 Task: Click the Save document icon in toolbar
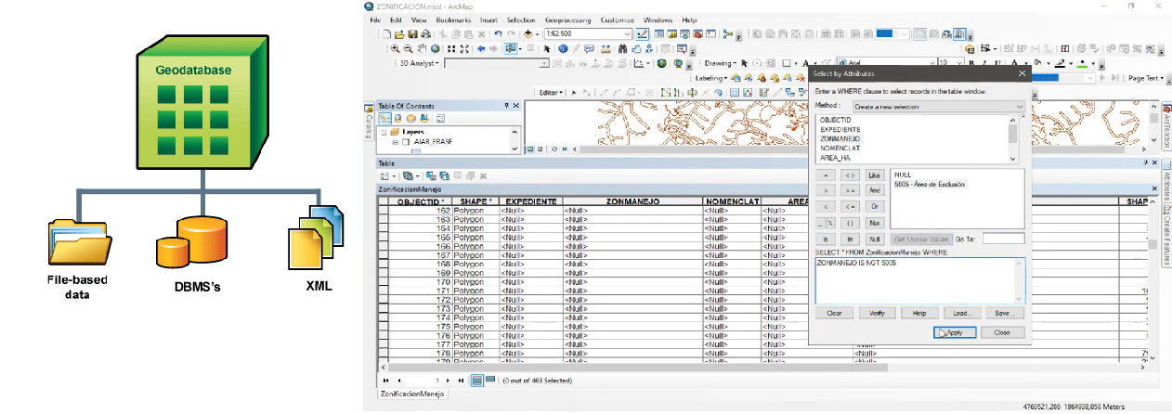pyautogui.click(x=411, y=34)
